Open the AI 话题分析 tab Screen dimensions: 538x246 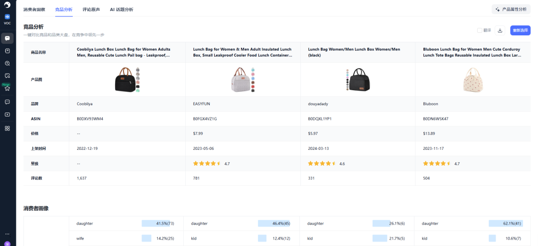click(122, 9)
